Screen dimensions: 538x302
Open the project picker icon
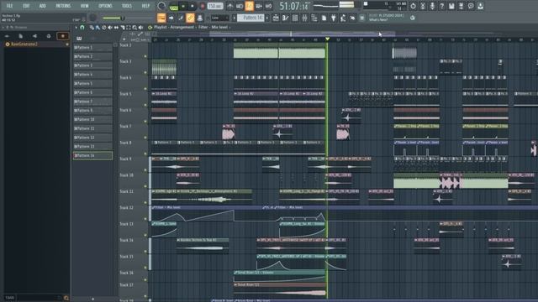(x=324, y=18)
